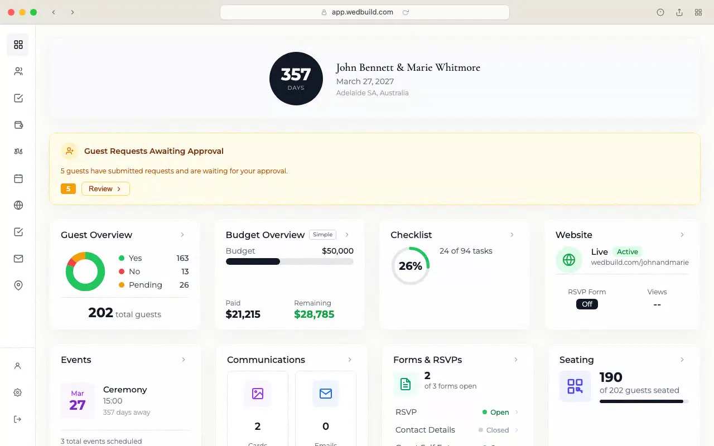The width and height of the screenshot is (714, 446).
Task: Click the Mar 27 date tile
Action: [x=78, y=401]
